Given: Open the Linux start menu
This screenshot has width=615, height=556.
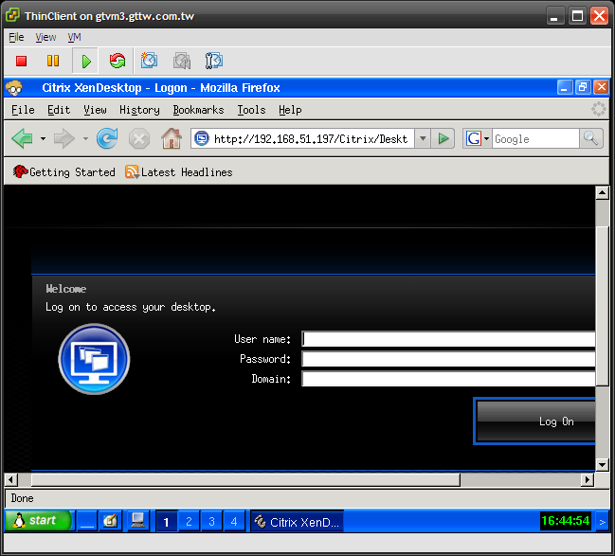Looking at the screenshot, I should (x=39, y=521).
